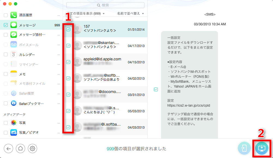Check the 通話履歴 checkbox

[x=6, y=15]
